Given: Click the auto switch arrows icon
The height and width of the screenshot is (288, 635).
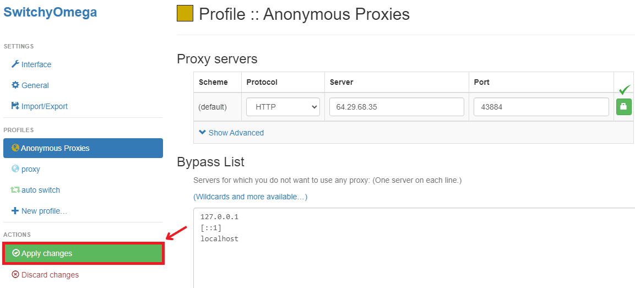Looking at the screenshot, I should tap(15, 190).
